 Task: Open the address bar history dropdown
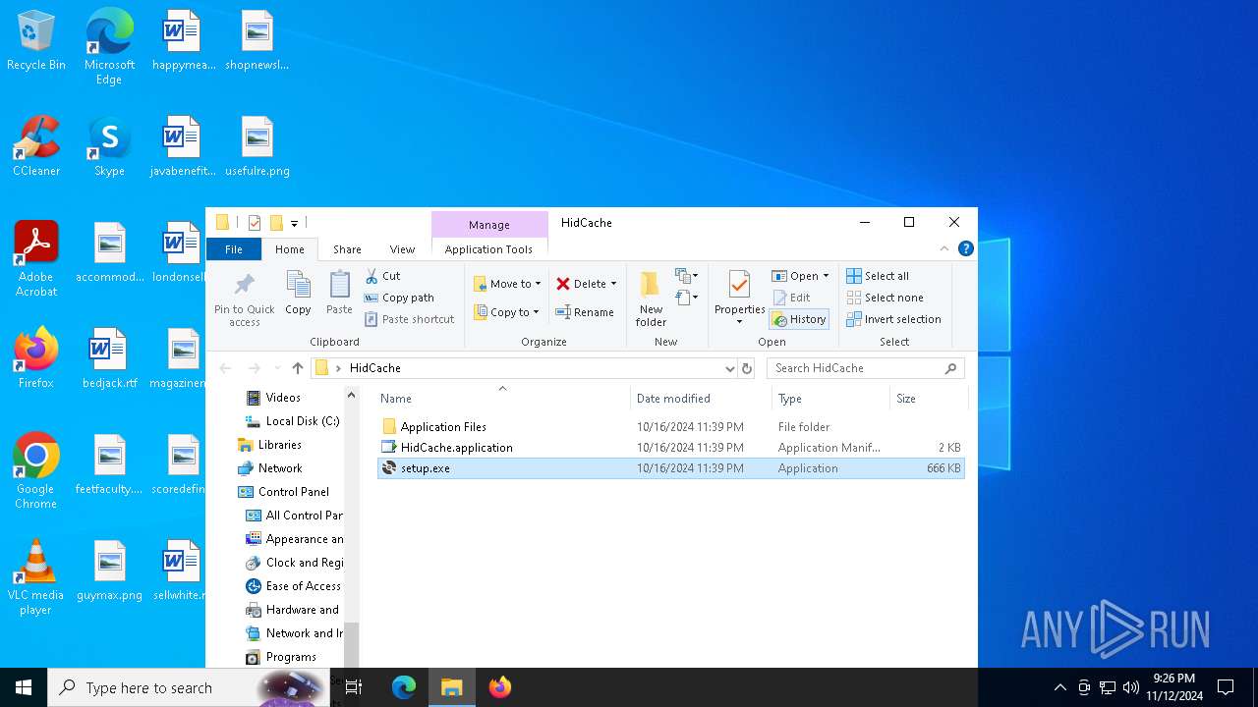click(x=729, y=368)
